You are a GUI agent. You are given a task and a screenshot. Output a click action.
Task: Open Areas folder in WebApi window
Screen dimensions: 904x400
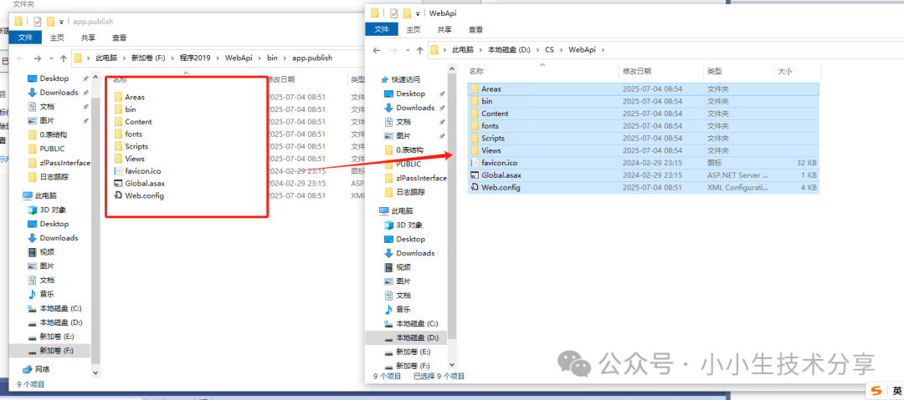[643, 89]
